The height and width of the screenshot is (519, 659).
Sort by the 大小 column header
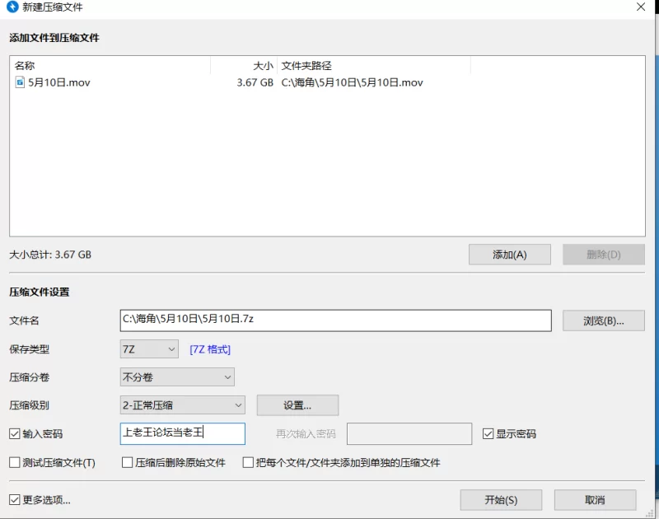(x=244, y=66)
